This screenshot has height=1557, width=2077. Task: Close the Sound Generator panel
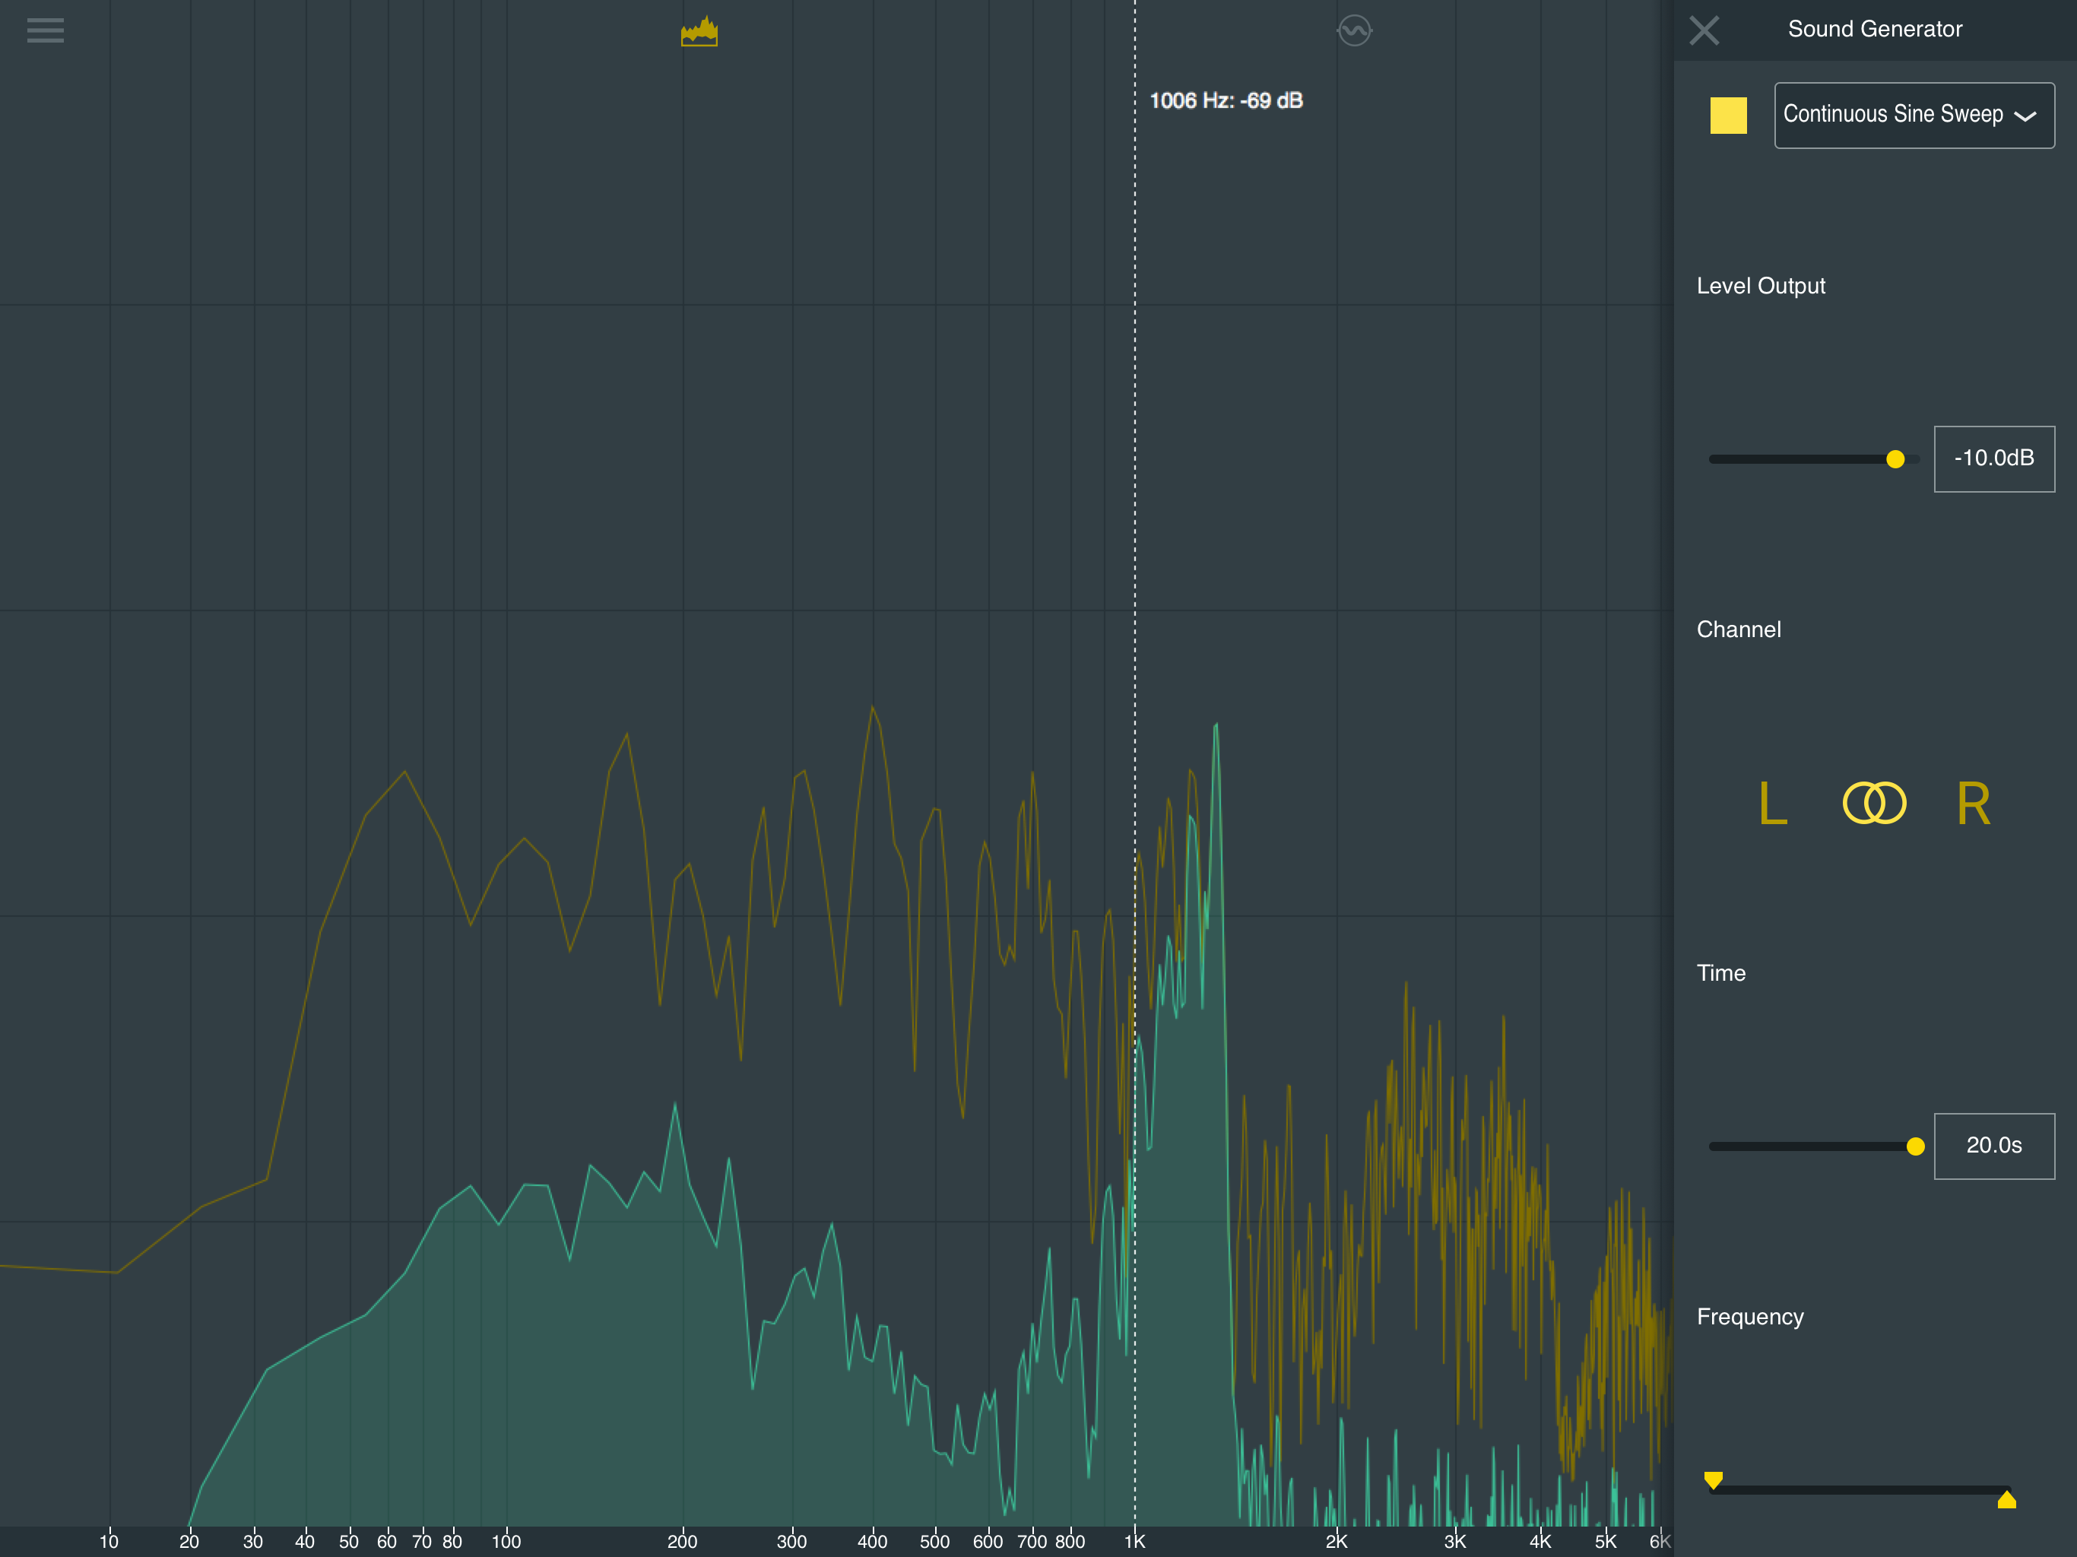[x=1704, y=30]
